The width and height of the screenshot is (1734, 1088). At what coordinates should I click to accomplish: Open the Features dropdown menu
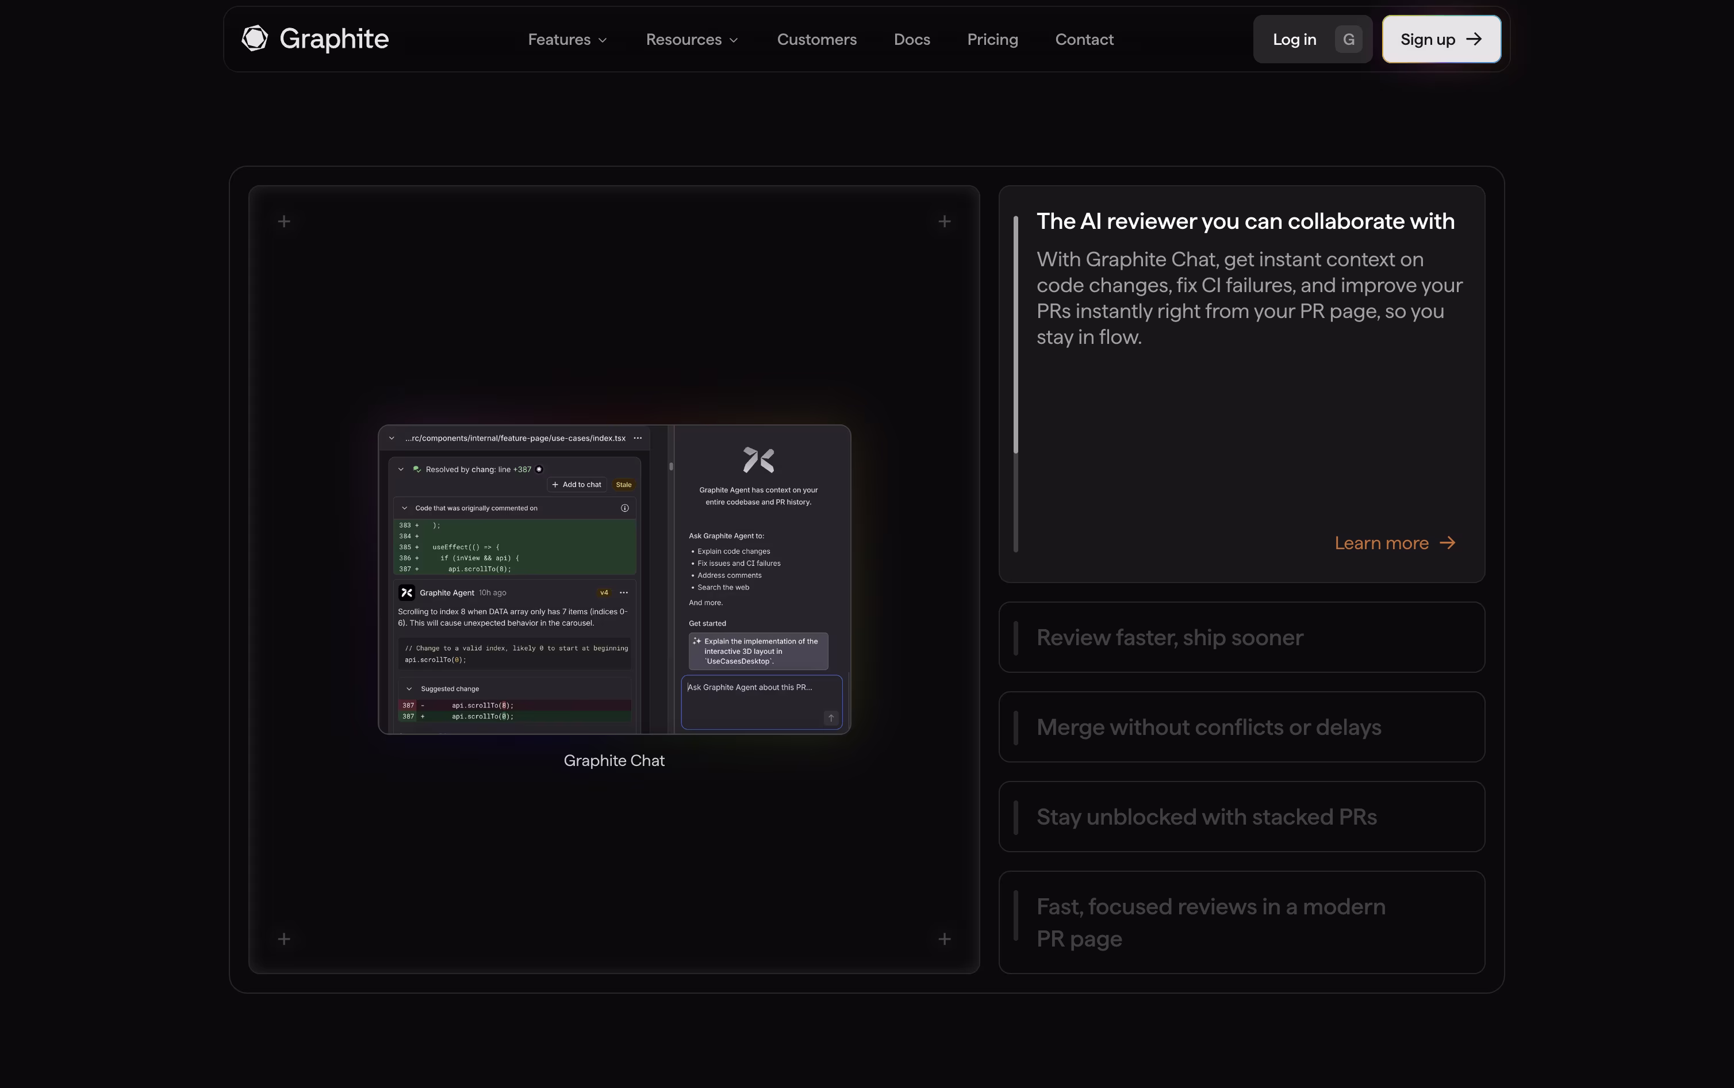(567, 40)
